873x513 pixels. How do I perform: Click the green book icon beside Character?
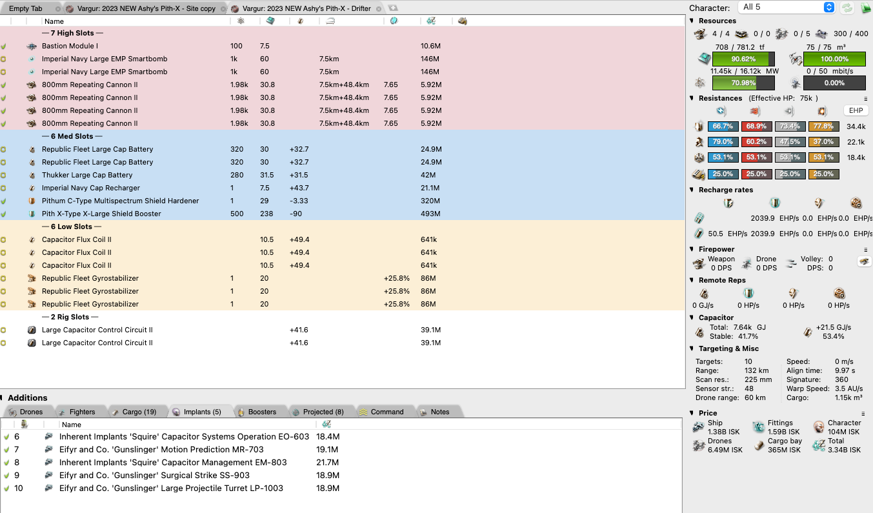pos(864,7)
